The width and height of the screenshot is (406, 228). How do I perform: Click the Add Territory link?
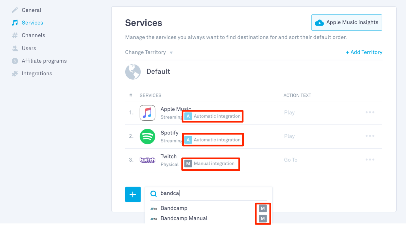click(x=364, y=52)
